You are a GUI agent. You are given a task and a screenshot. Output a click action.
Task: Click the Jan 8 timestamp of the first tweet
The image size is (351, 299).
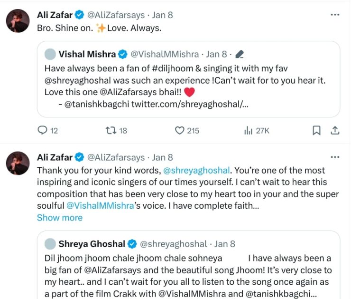coord(163,15)
